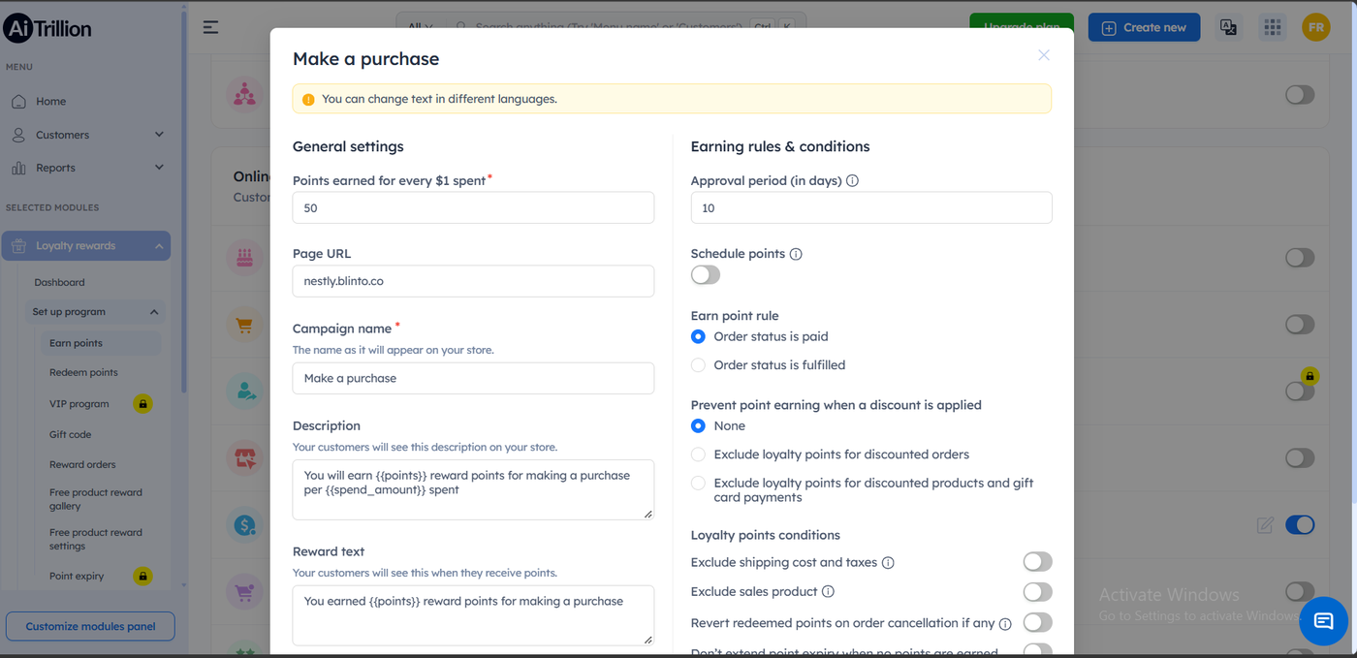Open Redeem points menu item
Image resolution: width=1357 pixels, height=658 pixels.
pyautogui.click(x=83, y=372)
